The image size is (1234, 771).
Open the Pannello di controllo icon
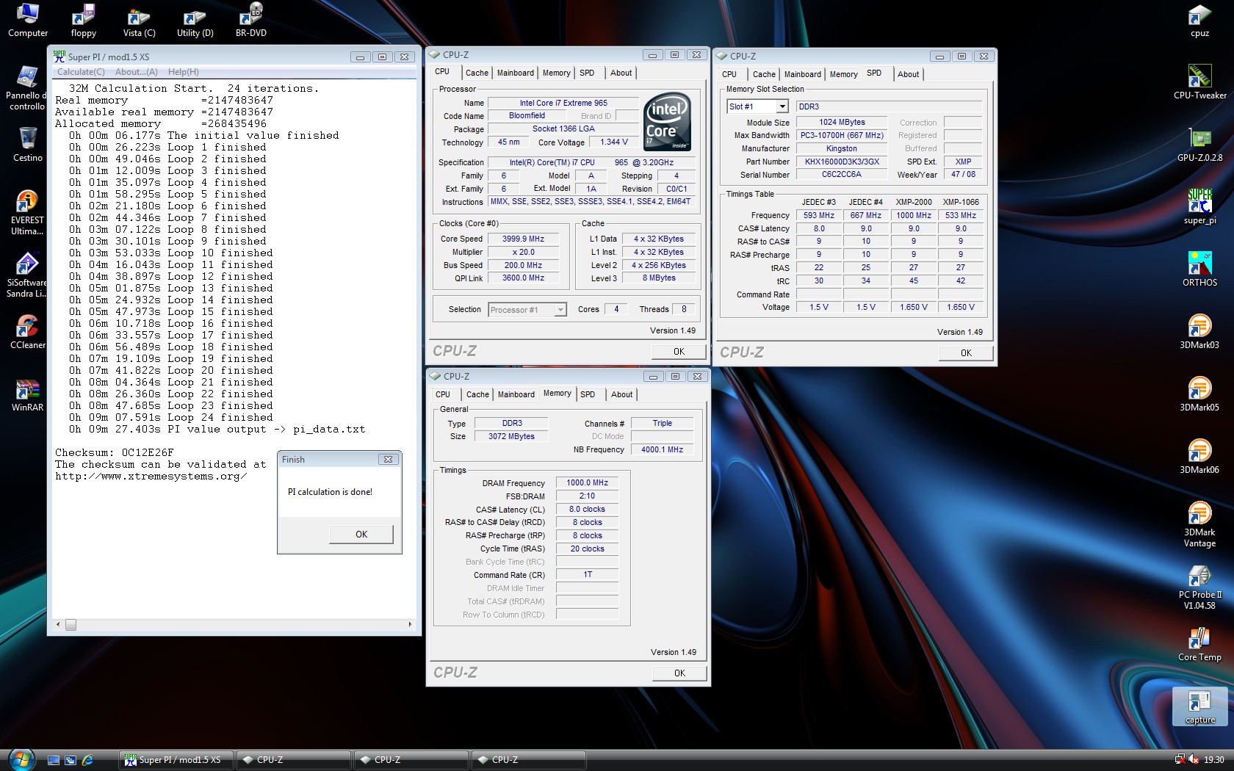click(27, 88)
